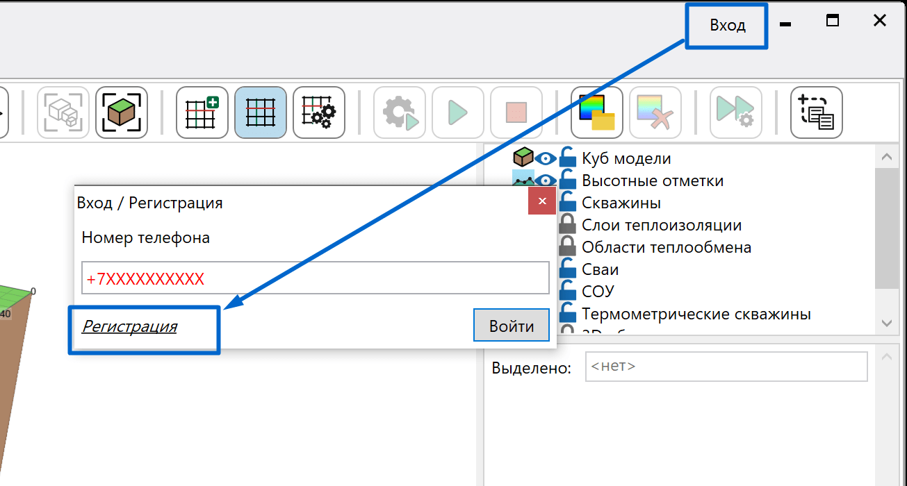Select Термометрические скважины tree item
This screenshot has width=907, height=486.
696,314
